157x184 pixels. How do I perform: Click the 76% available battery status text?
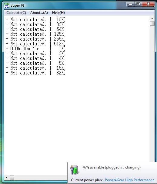coord(111,167)
